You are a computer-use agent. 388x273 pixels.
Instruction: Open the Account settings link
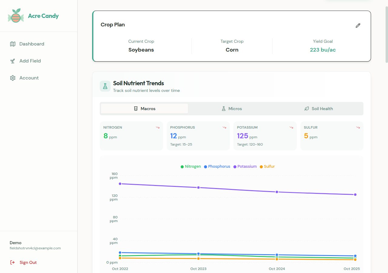38,78
